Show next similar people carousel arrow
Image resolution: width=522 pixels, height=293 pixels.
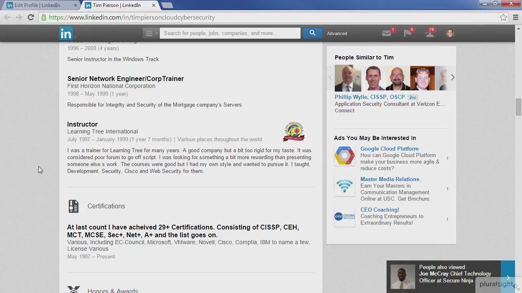pyautogui.click(x=452, y=77)
